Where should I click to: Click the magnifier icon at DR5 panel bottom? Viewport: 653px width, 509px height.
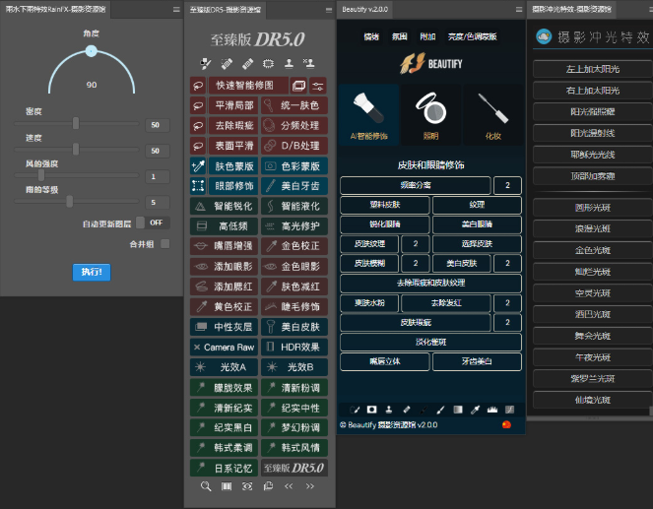point(206,486)
